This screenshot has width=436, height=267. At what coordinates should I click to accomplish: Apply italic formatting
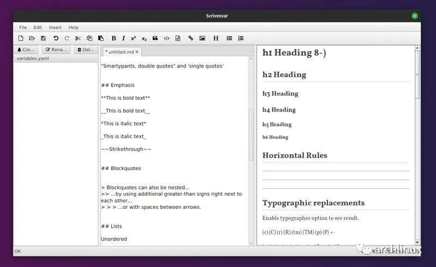click(124, 38)
